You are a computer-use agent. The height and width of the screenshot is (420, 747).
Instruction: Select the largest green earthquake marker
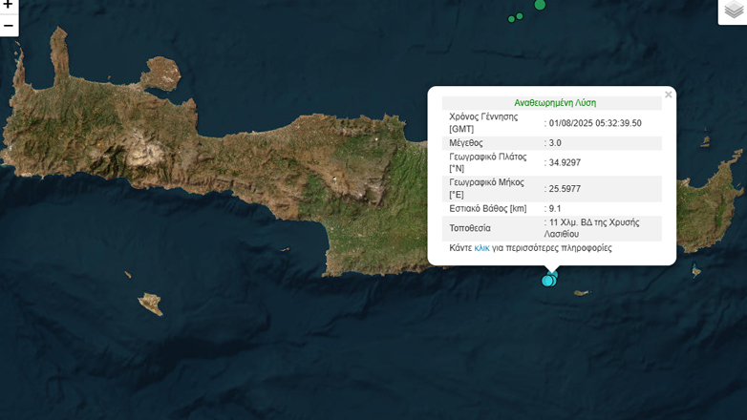pos(540,5)
